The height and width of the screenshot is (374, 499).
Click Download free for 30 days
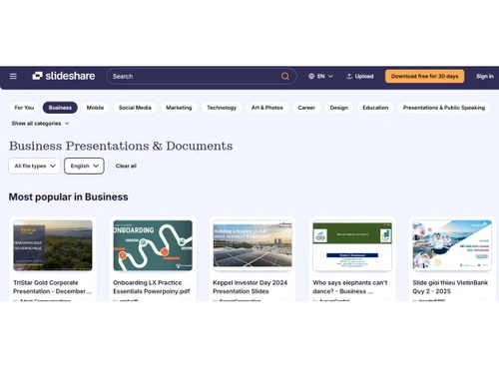[424, 76]
